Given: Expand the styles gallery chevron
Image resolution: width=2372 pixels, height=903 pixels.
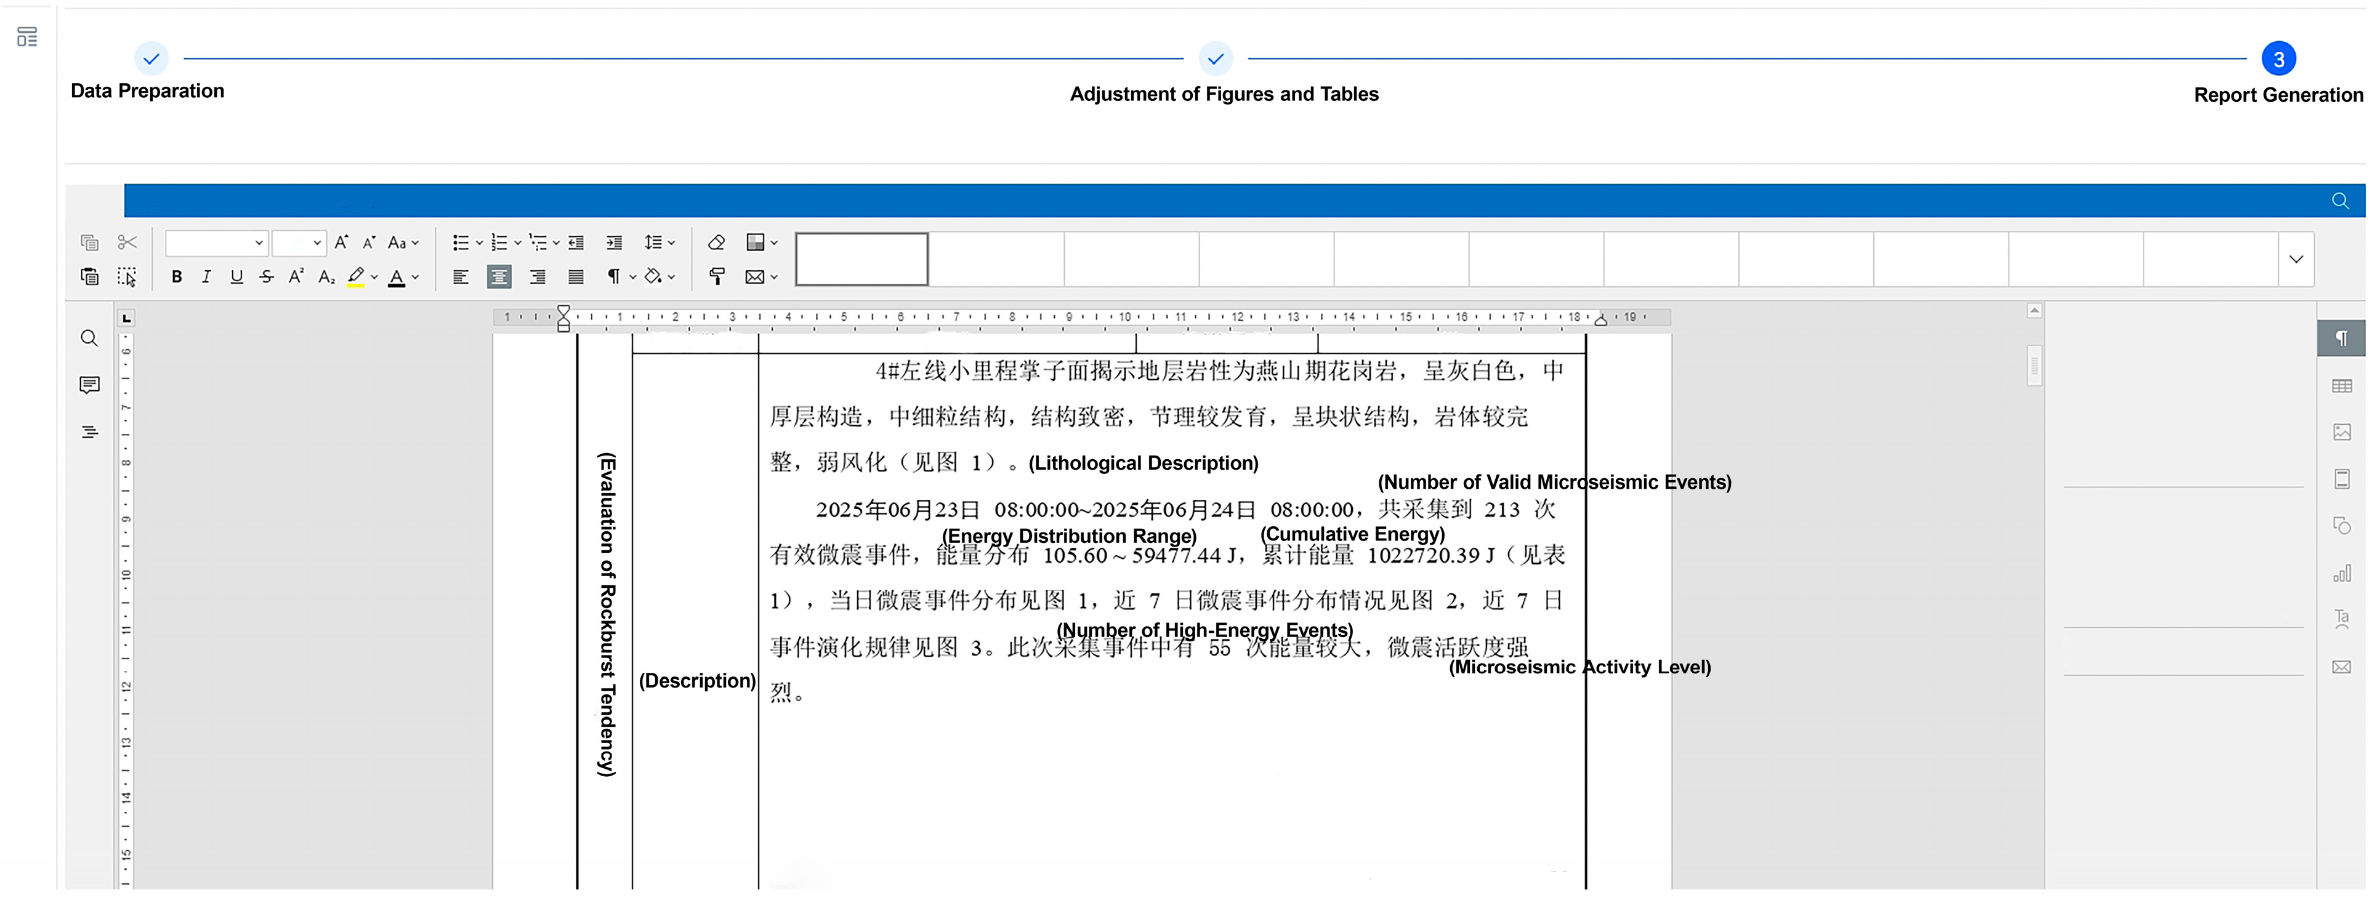Looking at the screenshot, I should tap(2296, 260).
